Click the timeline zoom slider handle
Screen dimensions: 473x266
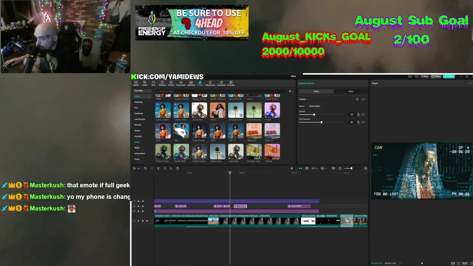pyautogui.click(x=351, y=168)
